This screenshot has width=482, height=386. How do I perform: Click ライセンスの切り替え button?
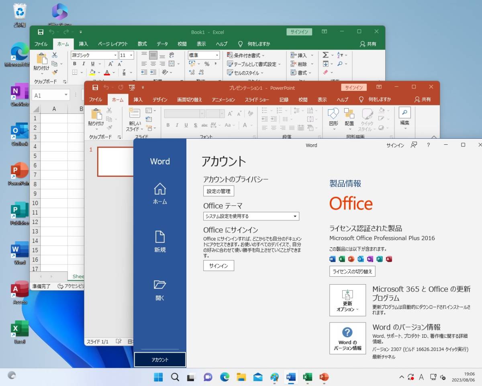click(x=352, y=271)
